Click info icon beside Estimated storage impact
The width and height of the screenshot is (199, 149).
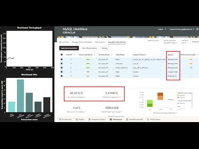coord(120,97)
